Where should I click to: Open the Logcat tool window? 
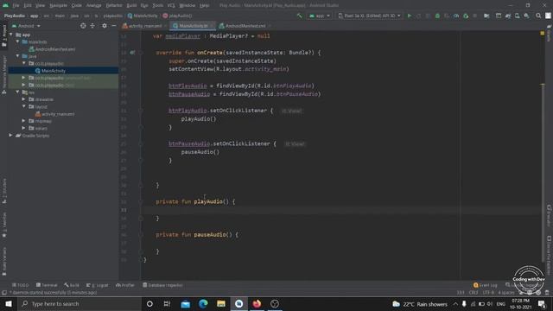coord(98,285)
